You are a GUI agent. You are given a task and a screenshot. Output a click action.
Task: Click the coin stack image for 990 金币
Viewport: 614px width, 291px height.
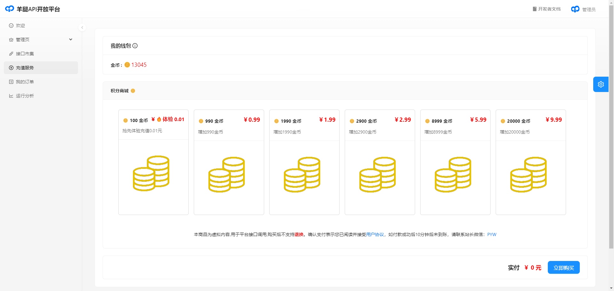pos(226,174)
